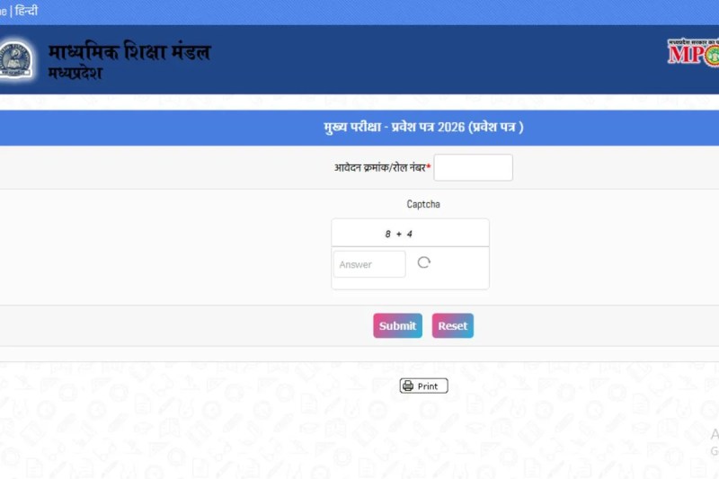The image size is (719, 479).
Task: Click the red required asterisk
Action: coord(429,166)
